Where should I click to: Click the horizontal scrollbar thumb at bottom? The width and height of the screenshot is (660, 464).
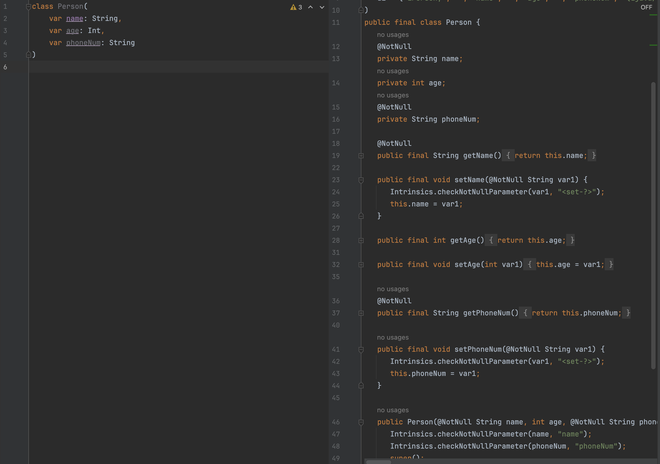[378, 462]
